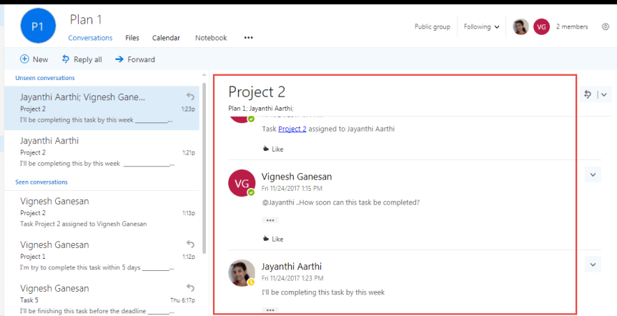
Task: Expand the Following dropdown
Action: tap(482, 27)
